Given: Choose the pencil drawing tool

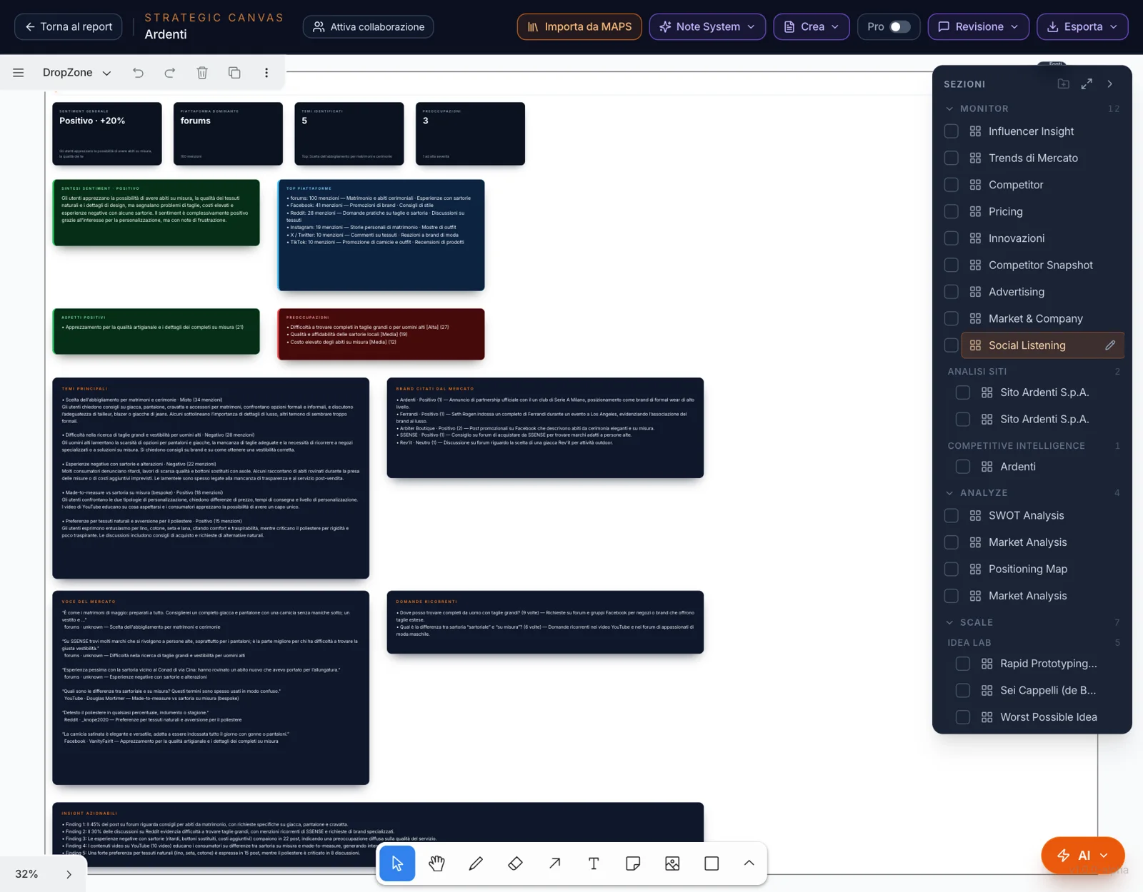Looking at the screenshot, I should point(476,863).
